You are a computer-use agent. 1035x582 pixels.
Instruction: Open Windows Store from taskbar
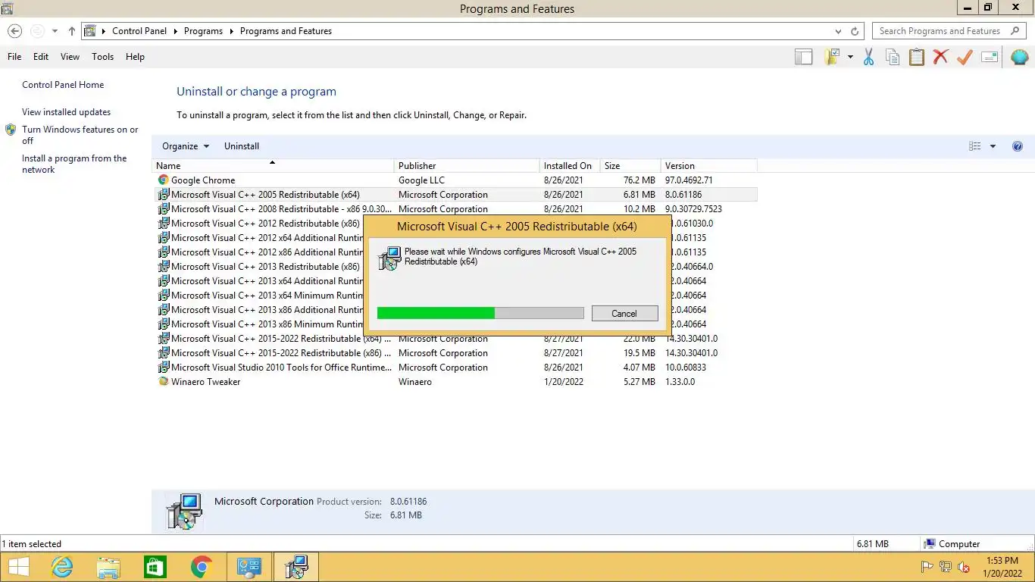coord(155,567)
